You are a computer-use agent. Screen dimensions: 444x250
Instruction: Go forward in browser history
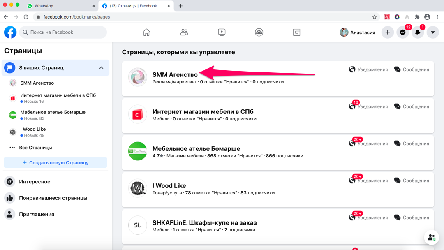(16, 17)
